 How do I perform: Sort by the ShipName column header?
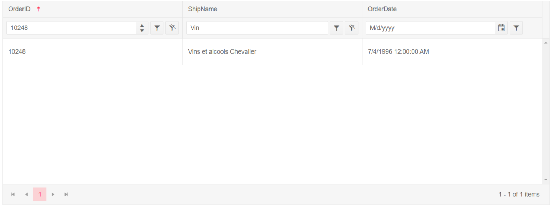(x=203, y=9)
